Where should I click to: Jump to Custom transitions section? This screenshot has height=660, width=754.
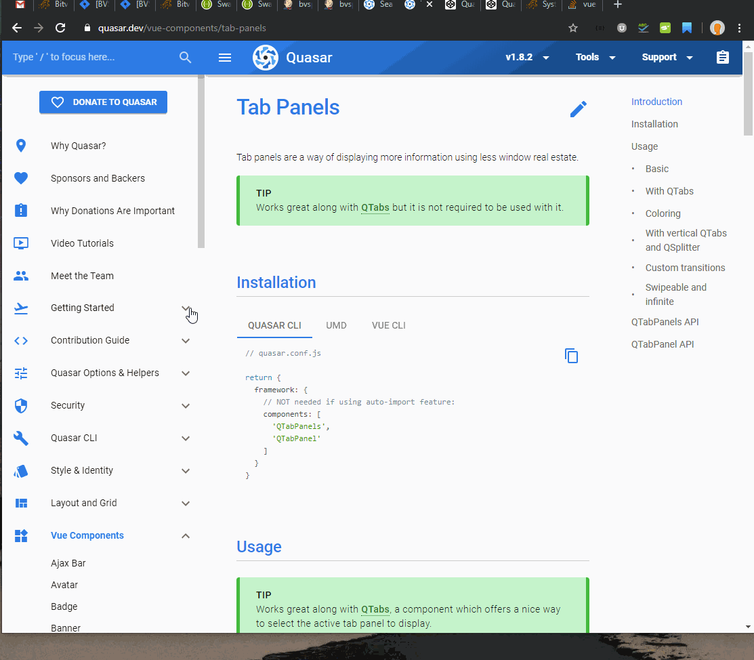coord(685,268)
